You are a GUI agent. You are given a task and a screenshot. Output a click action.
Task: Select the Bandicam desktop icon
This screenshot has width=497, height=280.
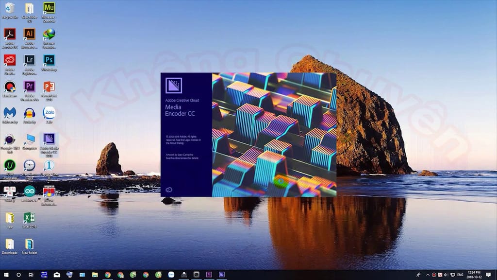pos(10,89)
